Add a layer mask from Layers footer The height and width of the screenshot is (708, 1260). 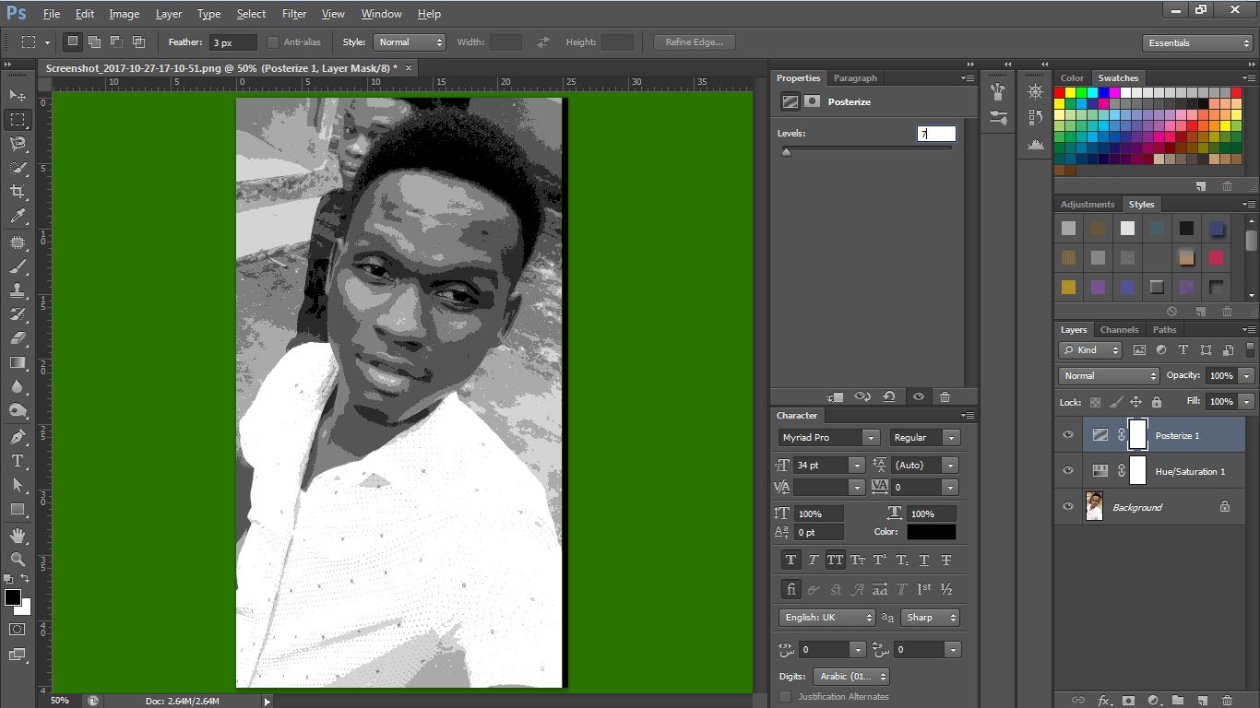1128,701
